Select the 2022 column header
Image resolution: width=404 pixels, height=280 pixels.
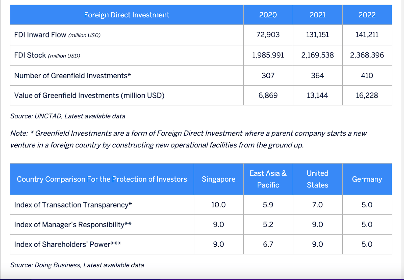(367, 15)
